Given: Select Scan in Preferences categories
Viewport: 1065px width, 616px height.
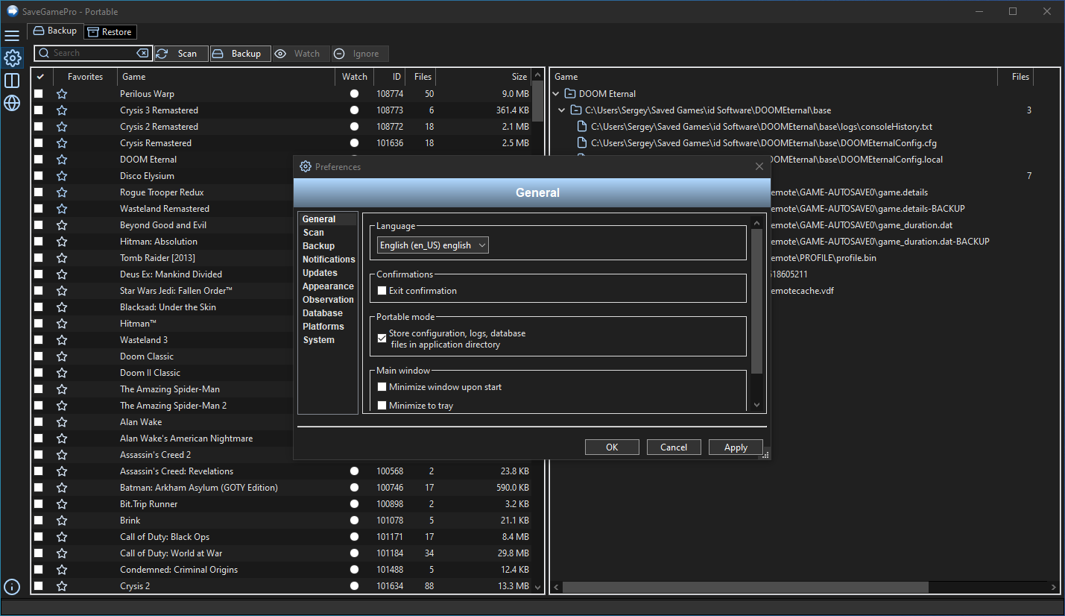Looking at the screenshot, I should coord(314,233).
